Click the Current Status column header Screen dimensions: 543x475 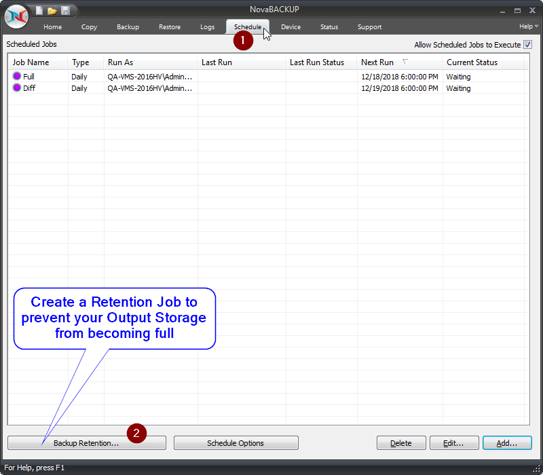click(x=483, y=62)
